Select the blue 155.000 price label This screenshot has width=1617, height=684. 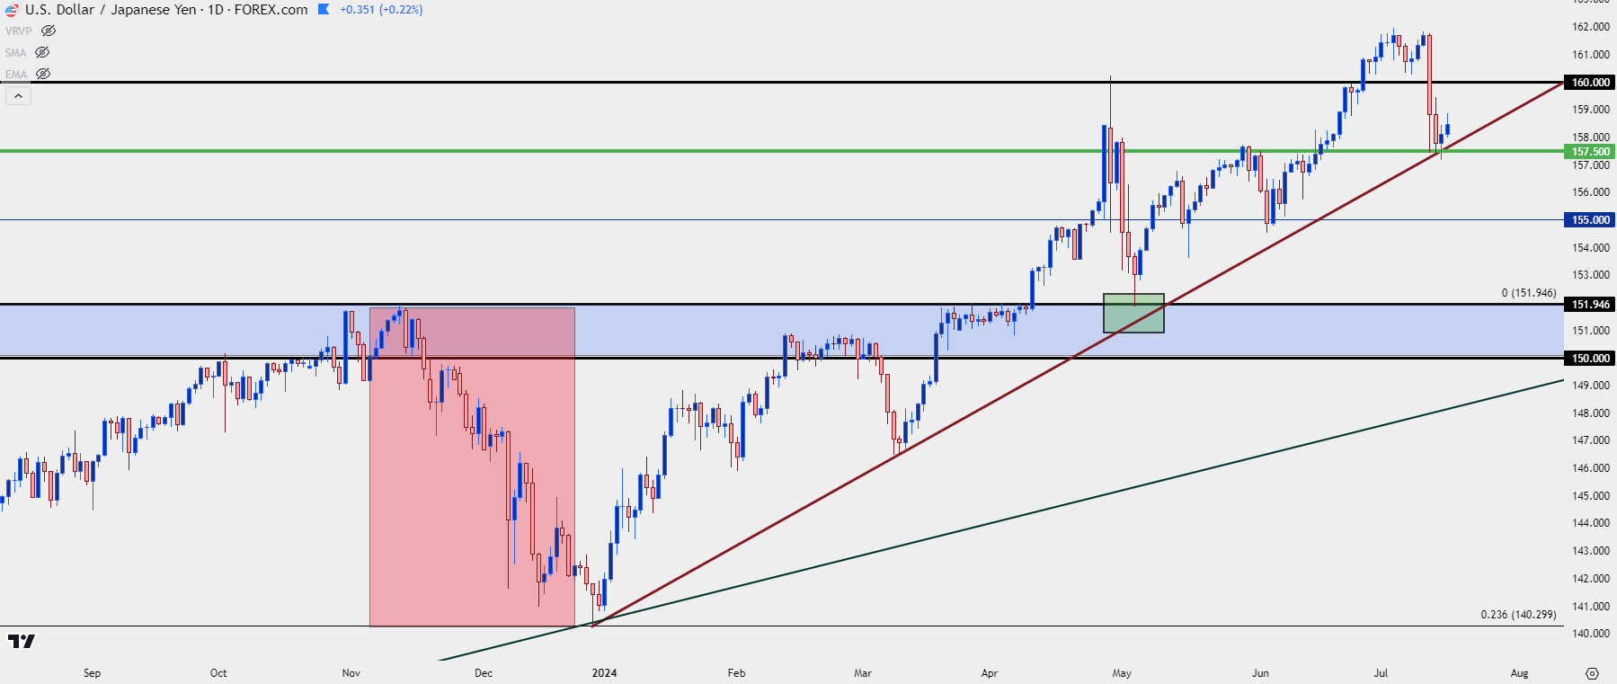[x=1590, y=219]
